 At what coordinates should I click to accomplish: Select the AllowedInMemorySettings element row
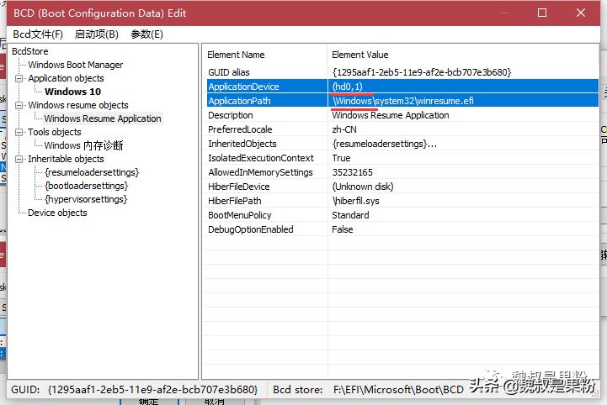pos(402,172)
